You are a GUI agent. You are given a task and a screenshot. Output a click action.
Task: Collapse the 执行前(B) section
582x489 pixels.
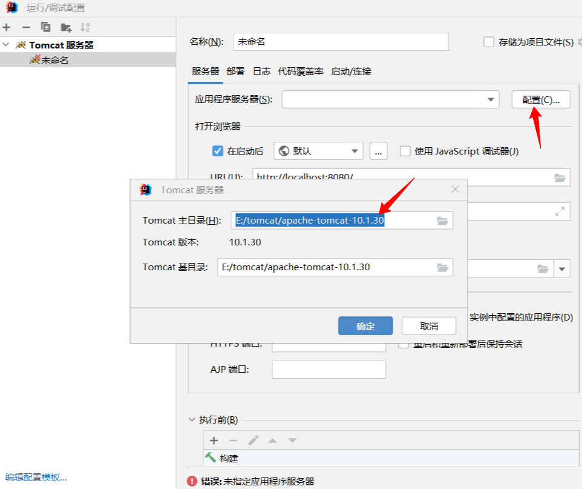[192, 419]
